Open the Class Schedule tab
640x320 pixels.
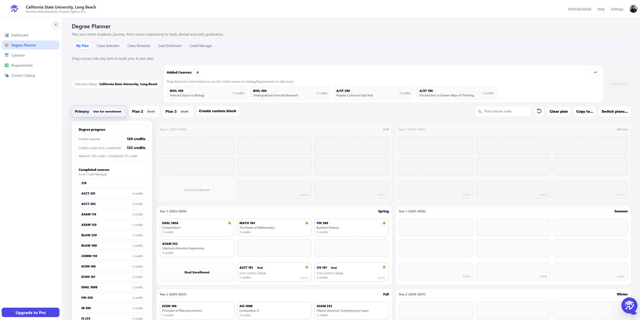tap(139, 46)
